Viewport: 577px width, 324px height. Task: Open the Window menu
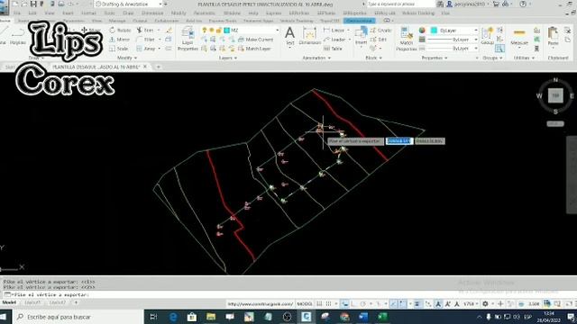[x=232, y=13]
